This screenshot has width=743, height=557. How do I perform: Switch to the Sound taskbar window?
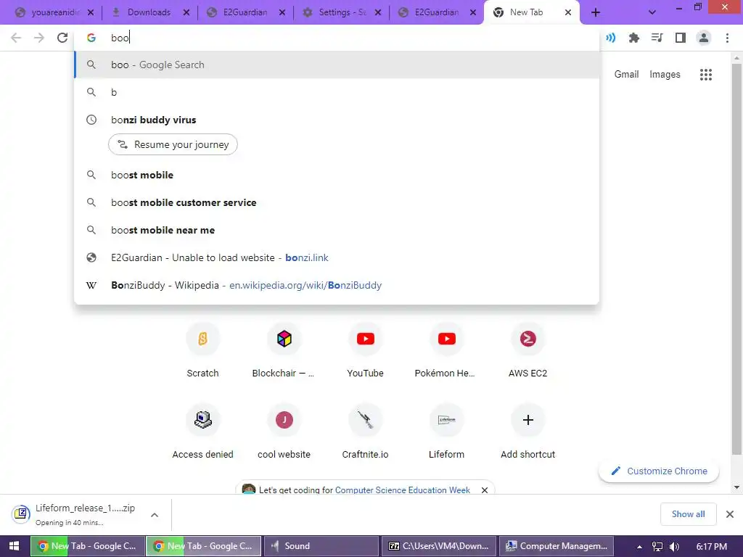pyautogui.click(x=321, y=546)
